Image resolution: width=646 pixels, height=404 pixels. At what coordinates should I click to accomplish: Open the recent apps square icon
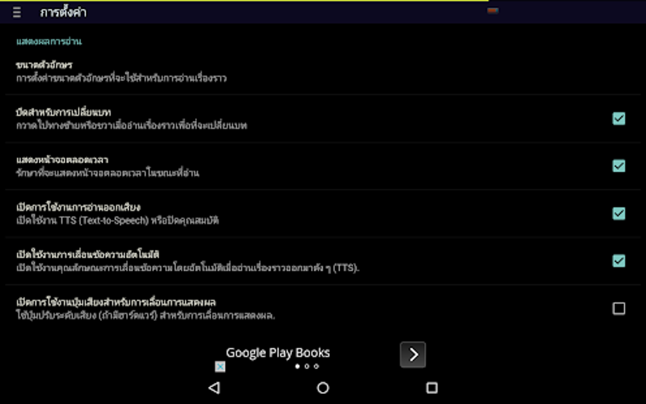[x=432, y=388]
